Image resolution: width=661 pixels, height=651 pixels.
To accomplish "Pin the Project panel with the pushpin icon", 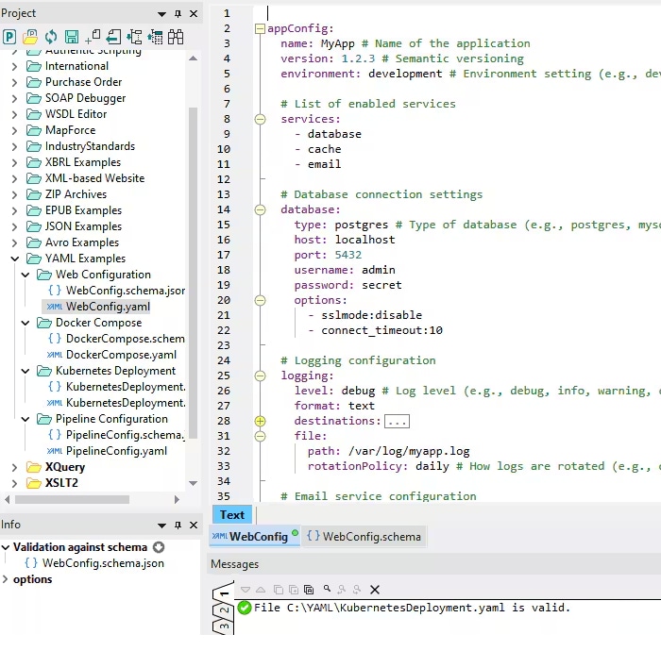I will [x=178, y=13].
